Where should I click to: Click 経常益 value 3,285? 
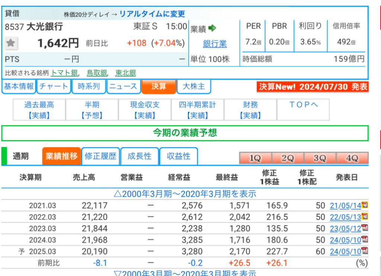[192, 240]
